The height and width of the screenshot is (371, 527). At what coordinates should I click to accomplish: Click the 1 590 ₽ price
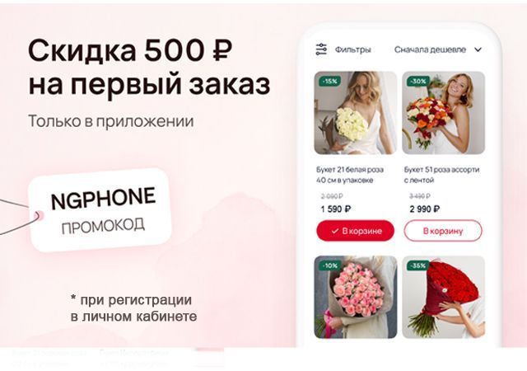point(335,209)
